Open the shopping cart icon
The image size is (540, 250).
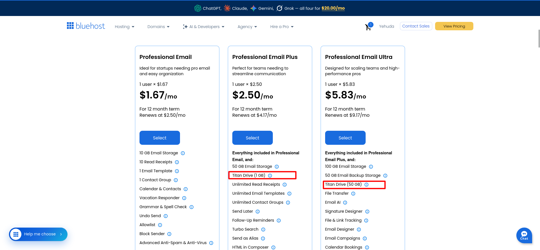(368, 27)
